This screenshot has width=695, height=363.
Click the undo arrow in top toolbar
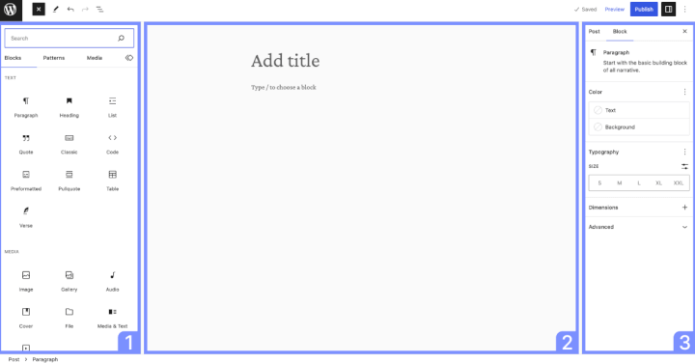coord(70,10)
